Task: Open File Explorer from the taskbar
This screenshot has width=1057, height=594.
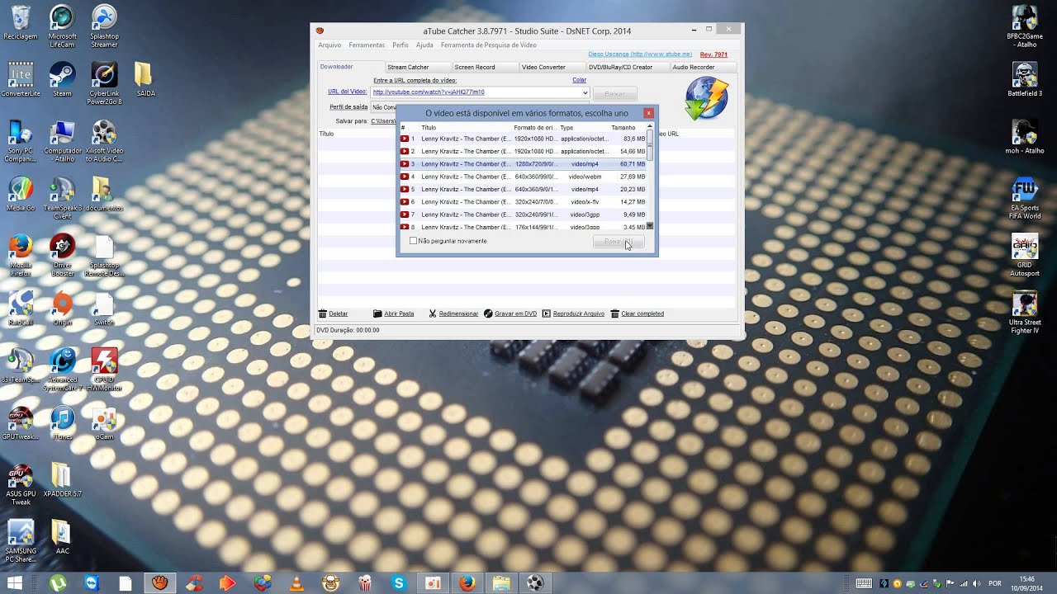Action: (x=501, y=582)
